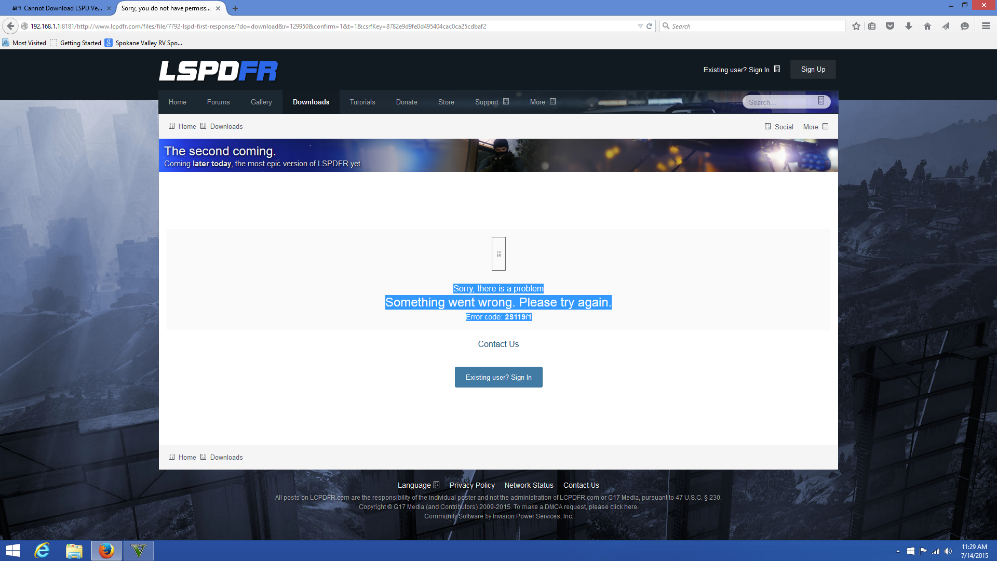Click the Contact Us link below the error
This screenshot has width=997, height=561.
click(x=498, y=344)
